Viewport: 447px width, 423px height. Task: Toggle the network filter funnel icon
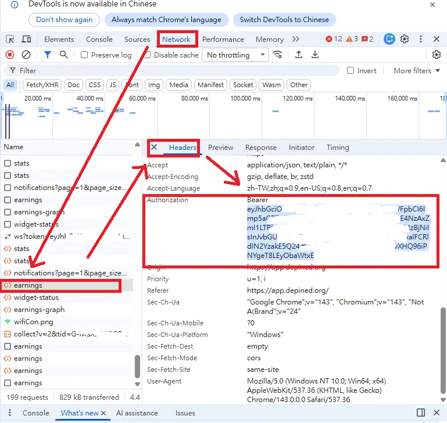(x=48, y=55)
